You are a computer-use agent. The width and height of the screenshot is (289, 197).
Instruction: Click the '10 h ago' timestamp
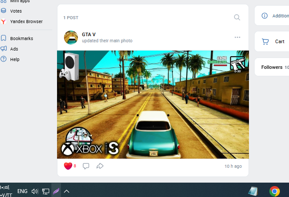[233, 166]
